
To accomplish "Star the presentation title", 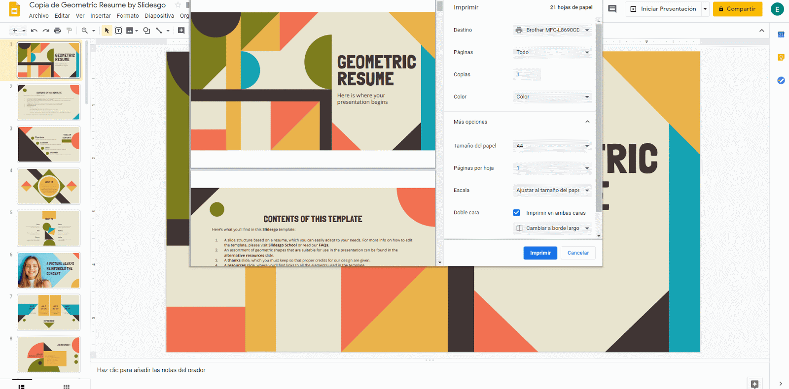I will pos(178,5).
